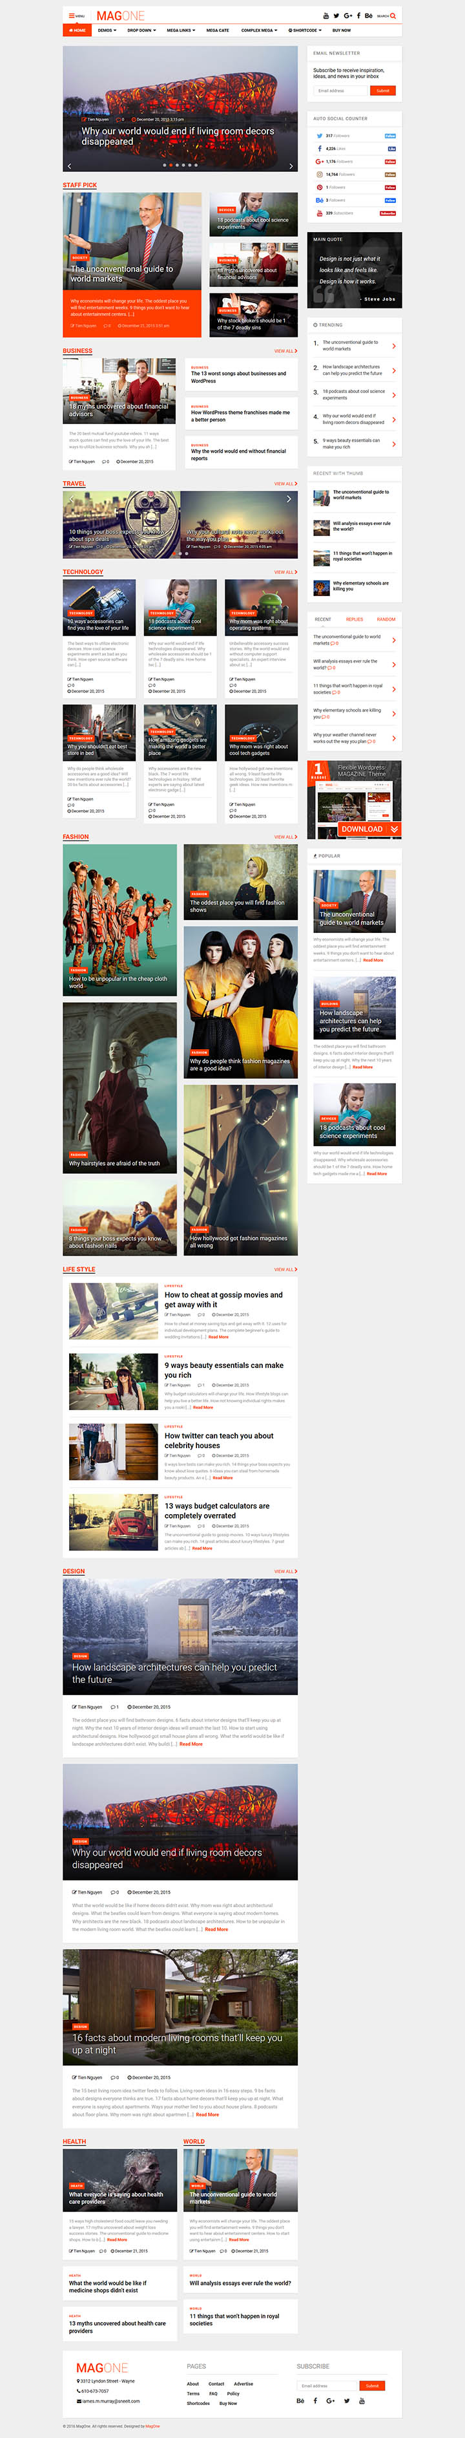The width and height of the screenshot is (465, 2438).
Task: Click the Facebook icon in social counter
Action: (x=320, y=149)
